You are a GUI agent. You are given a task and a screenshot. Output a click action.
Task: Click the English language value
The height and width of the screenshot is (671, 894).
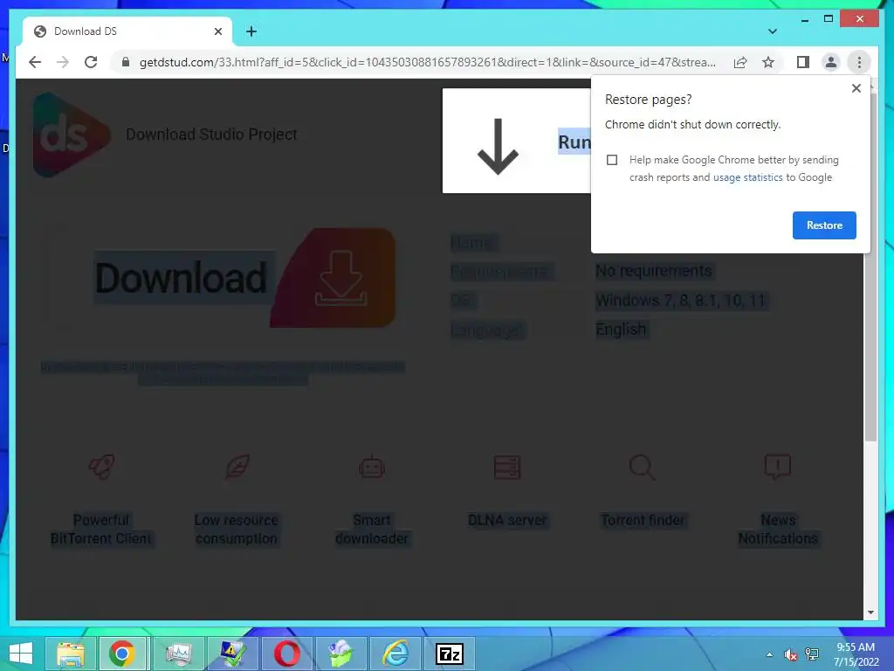click(621, 329)
